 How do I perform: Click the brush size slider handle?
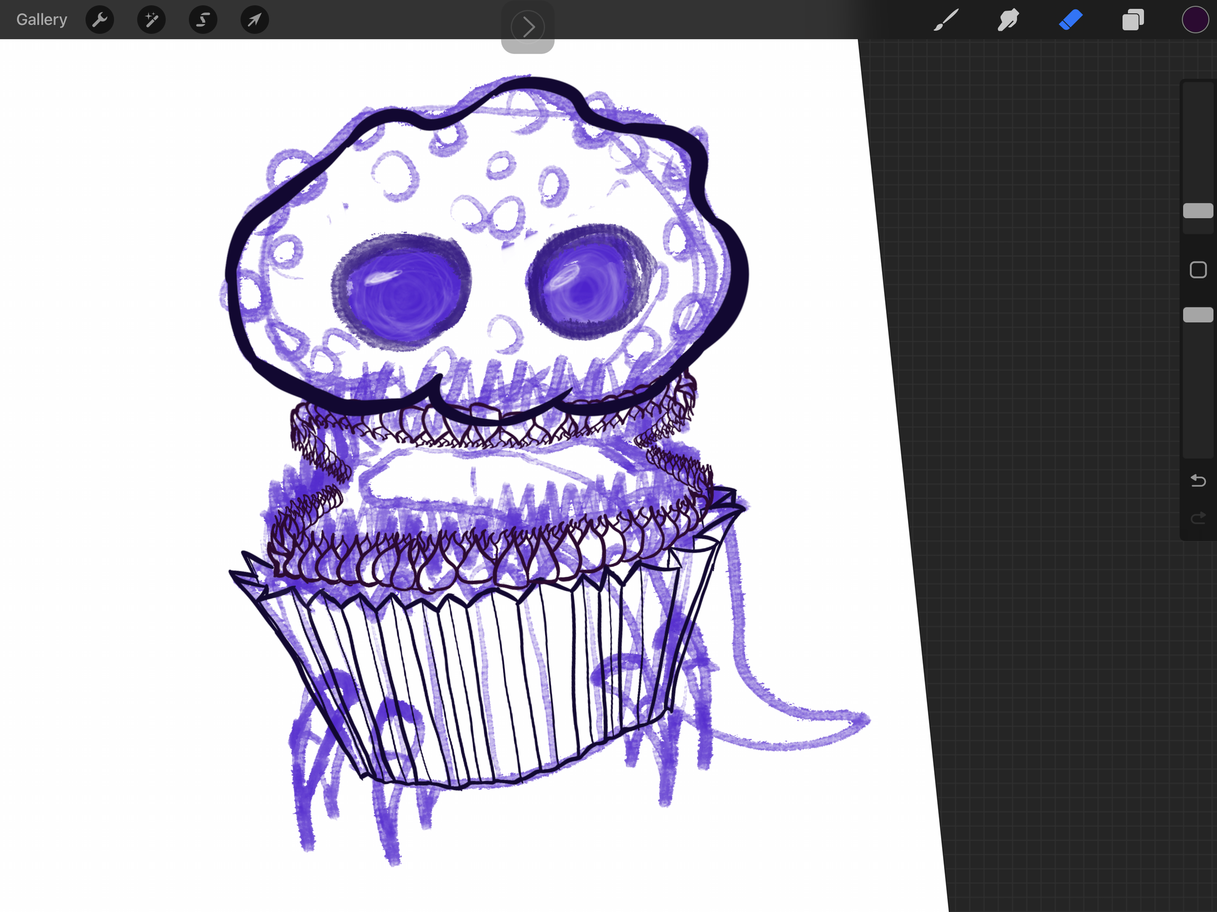(x=1198, y=211)
